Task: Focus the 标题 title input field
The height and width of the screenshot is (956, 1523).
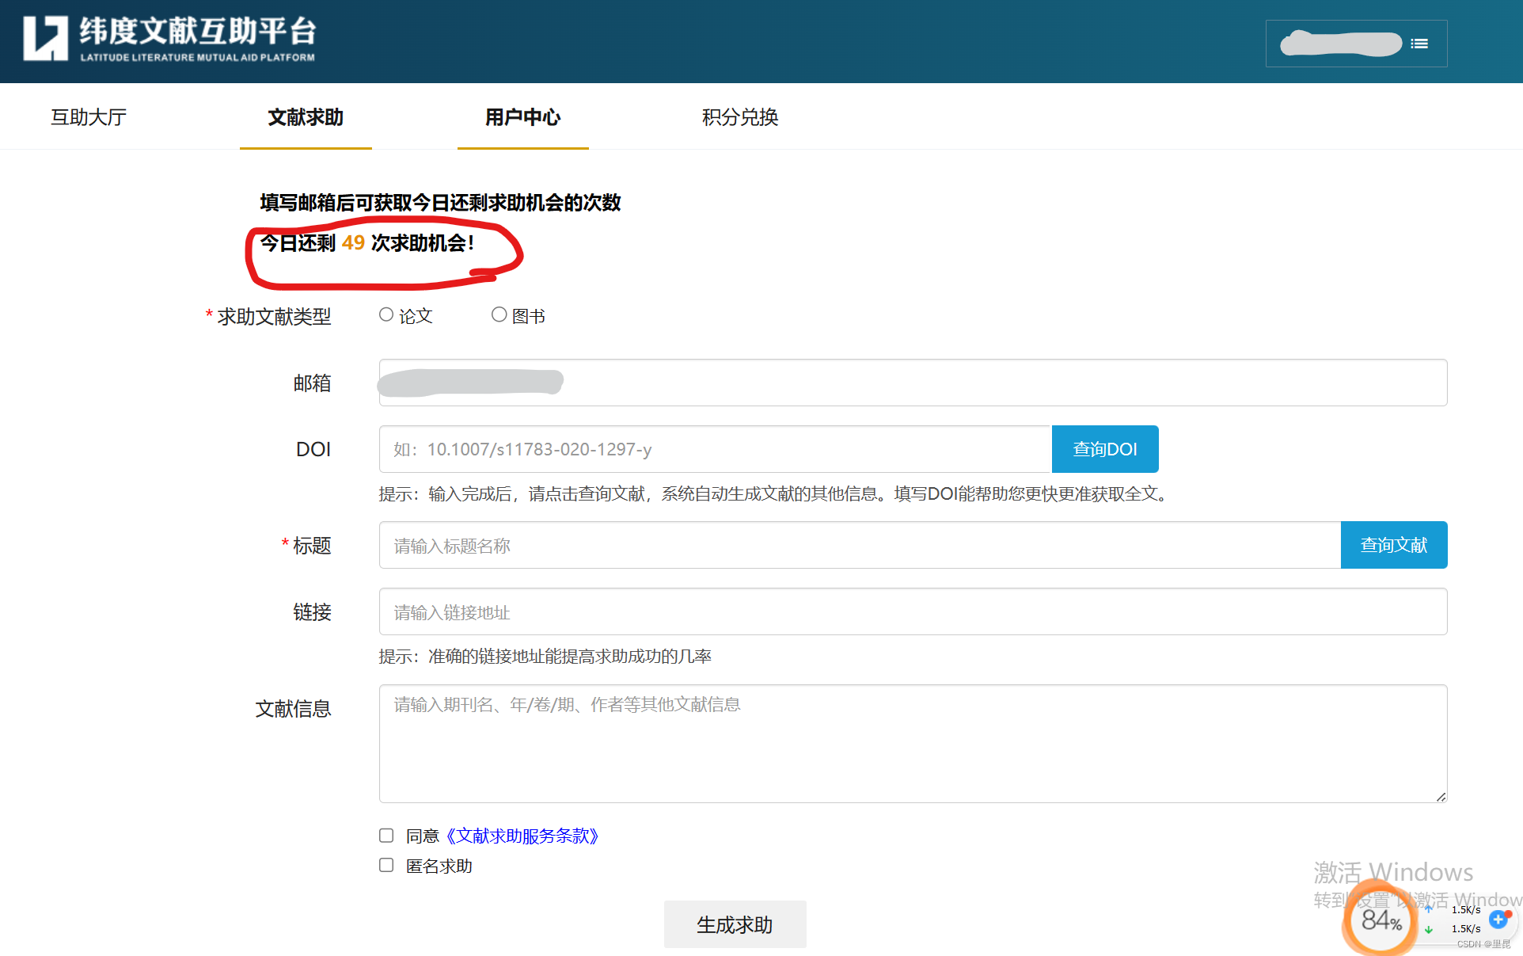Action: [859, 546]
